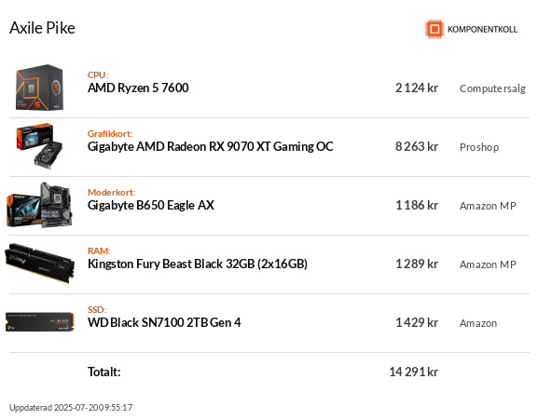This screenshot has height=420, width=538.
Task: Open the AMD Ryzen 5 7600 box image
Action: 39,88
